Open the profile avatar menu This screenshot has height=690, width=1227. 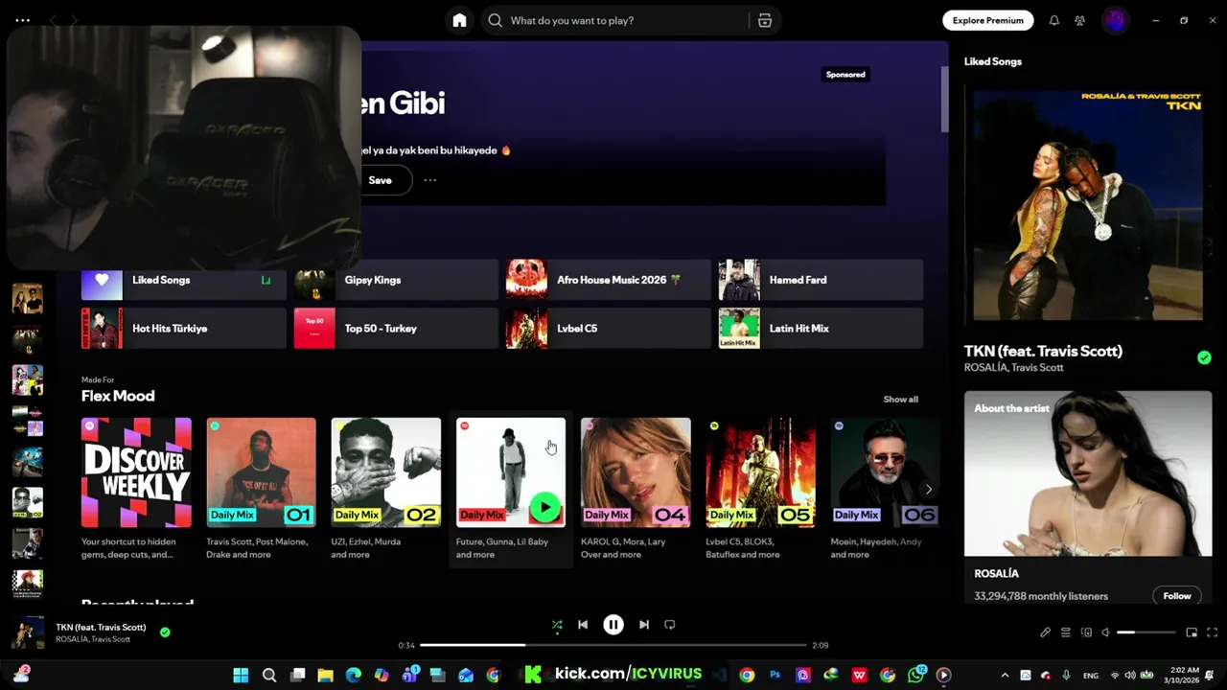point(1115,20)
